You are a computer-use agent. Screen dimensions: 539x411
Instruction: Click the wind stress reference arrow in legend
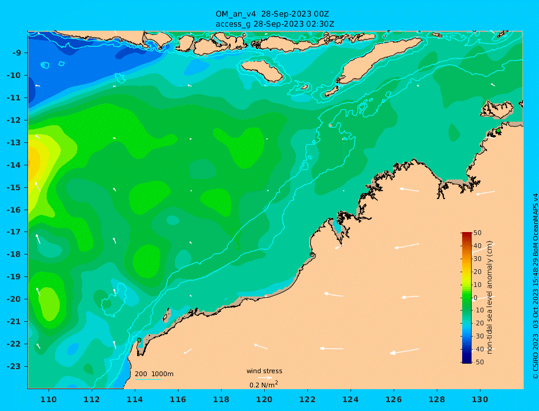coord(265,378)
